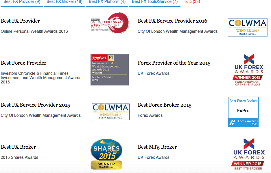271x173 pixels.
Task: Click the Online Personal Wealth Awards 2016 badge
Action: point(110,23)
